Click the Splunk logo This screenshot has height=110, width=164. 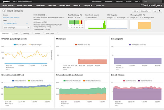click(6, 1)
